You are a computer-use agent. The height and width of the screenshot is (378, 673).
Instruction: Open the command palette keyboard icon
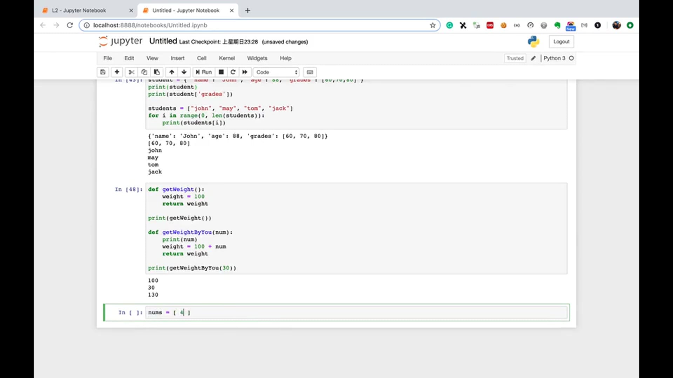click(310, 72)
